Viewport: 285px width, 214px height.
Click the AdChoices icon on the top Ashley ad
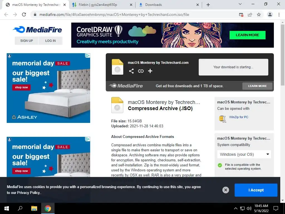click(88, 55)
